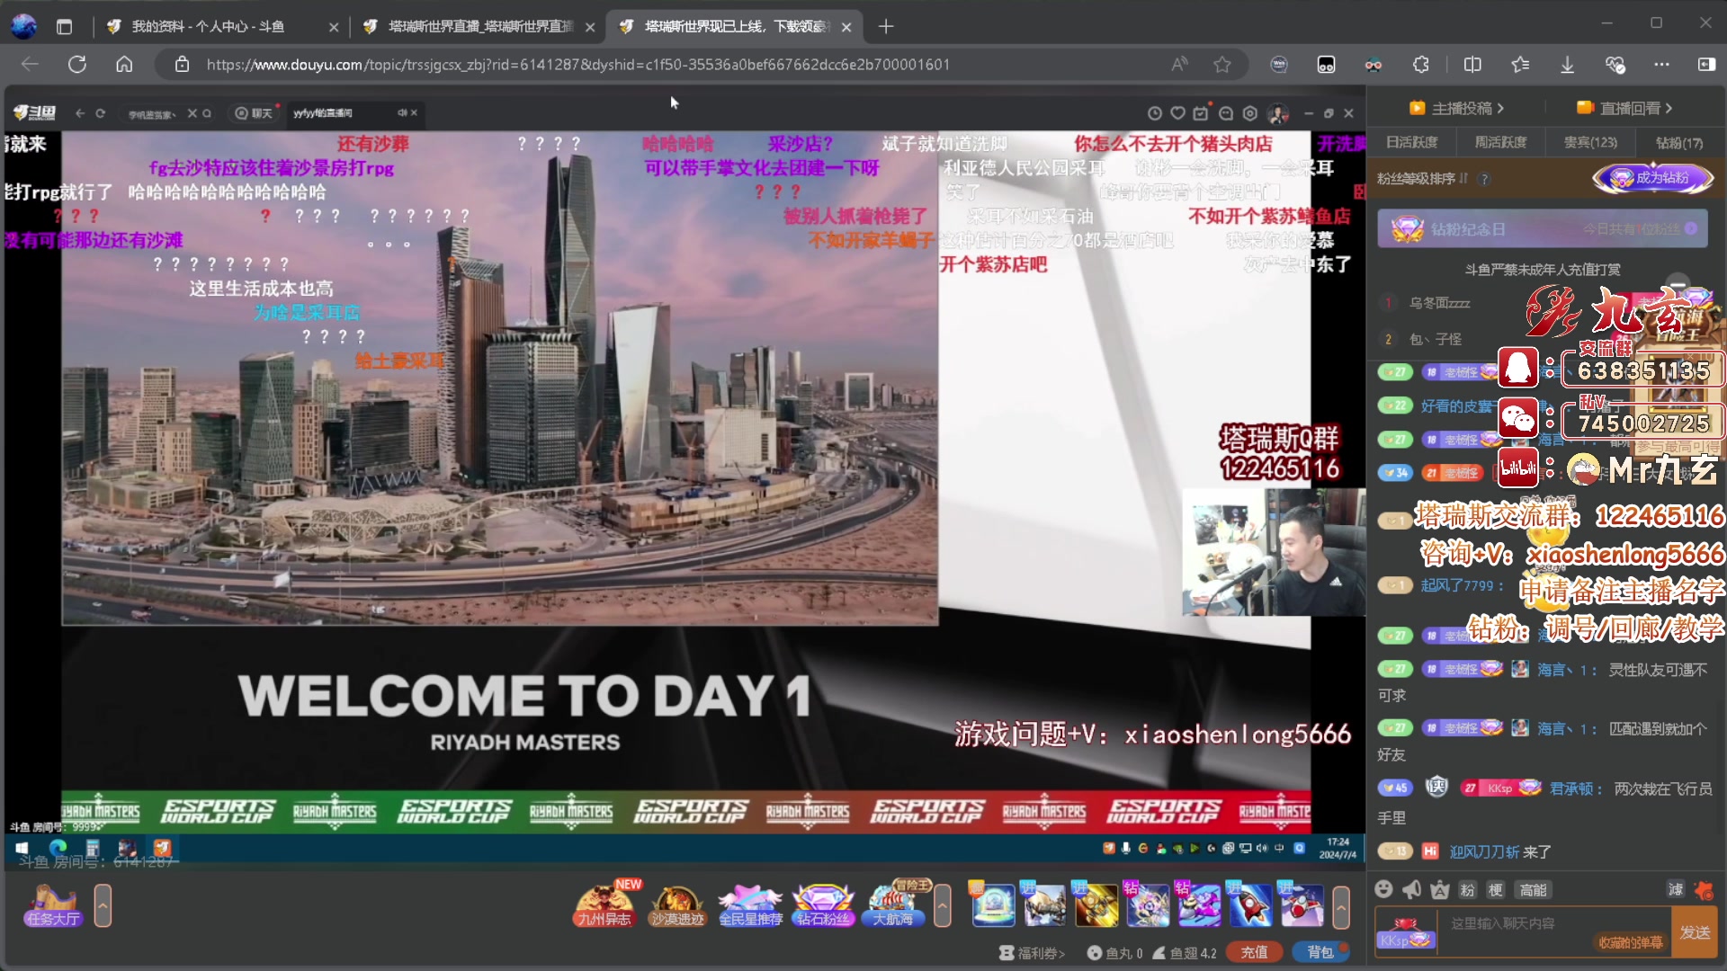
Task: Open the 福利券 coupons link
Action: tap(1033, 953)
